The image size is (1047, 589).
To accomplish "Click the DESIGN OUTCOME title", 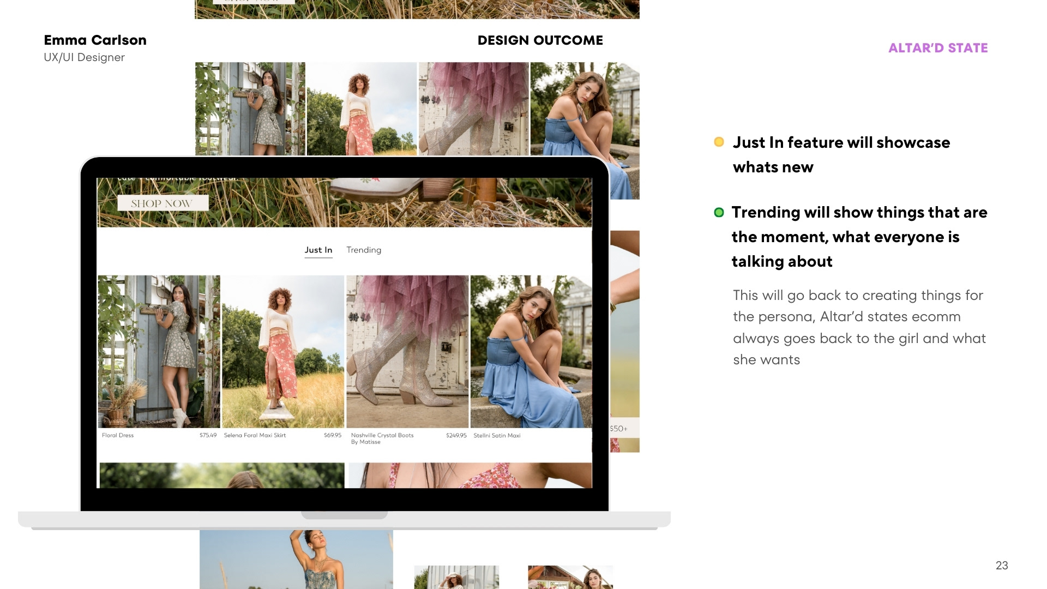I will pos(540,40).
